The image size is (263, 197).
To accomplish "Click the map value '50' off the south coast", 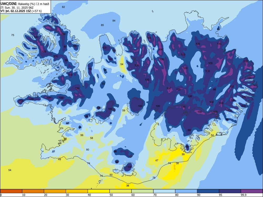I will (111, 175).
